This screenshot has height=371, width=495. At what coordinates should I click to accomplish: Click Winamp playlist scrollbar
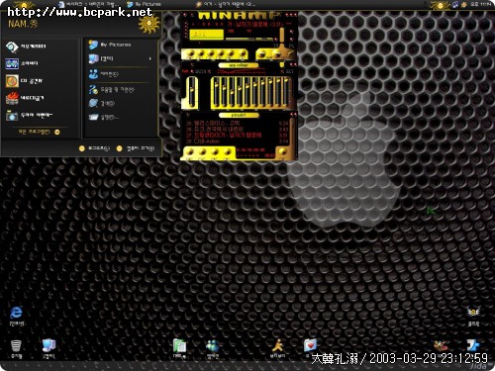(x=292, y=132)
